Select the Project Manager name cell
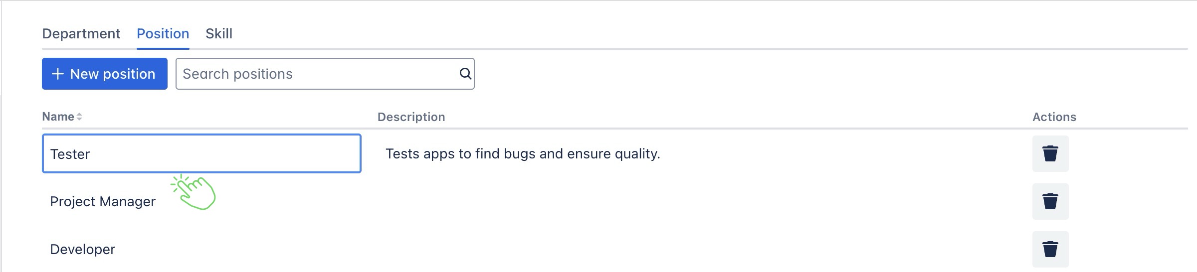Screen dimensions: 1197x272 (103, 201)
